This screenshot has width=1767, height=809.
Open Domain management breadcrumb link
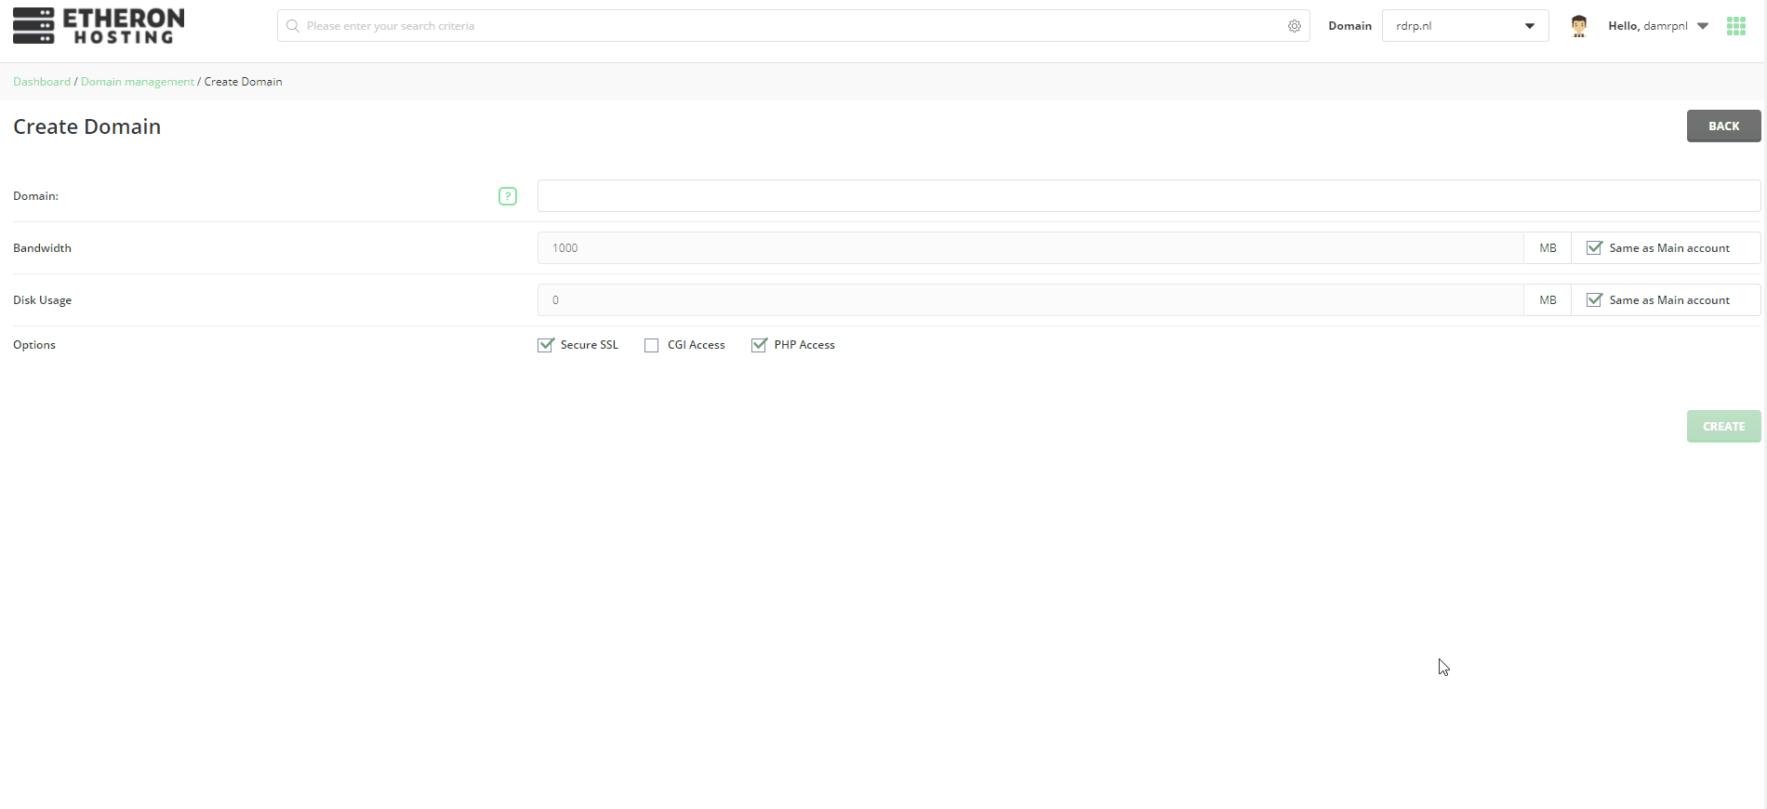[138, 82]
